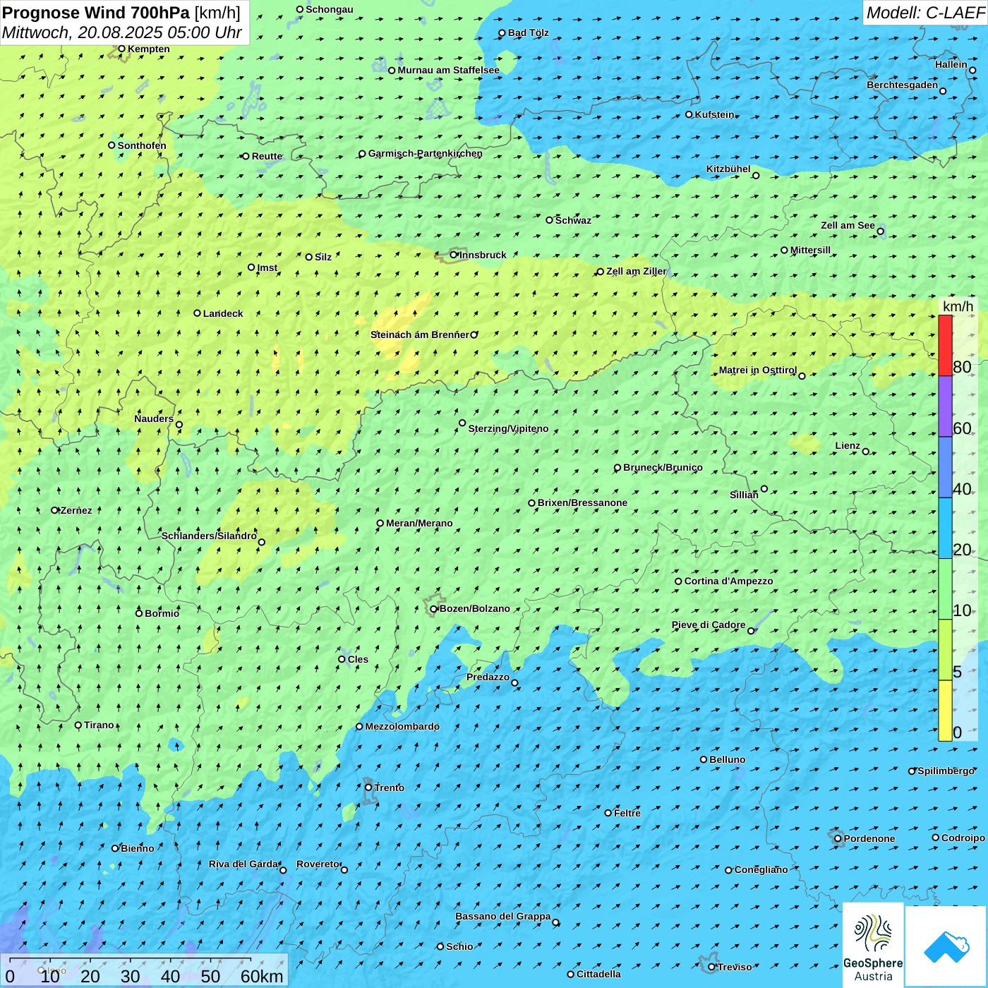Select the Bozen/Bolzano city marker

pyautogui.click(x=434, y=609)
